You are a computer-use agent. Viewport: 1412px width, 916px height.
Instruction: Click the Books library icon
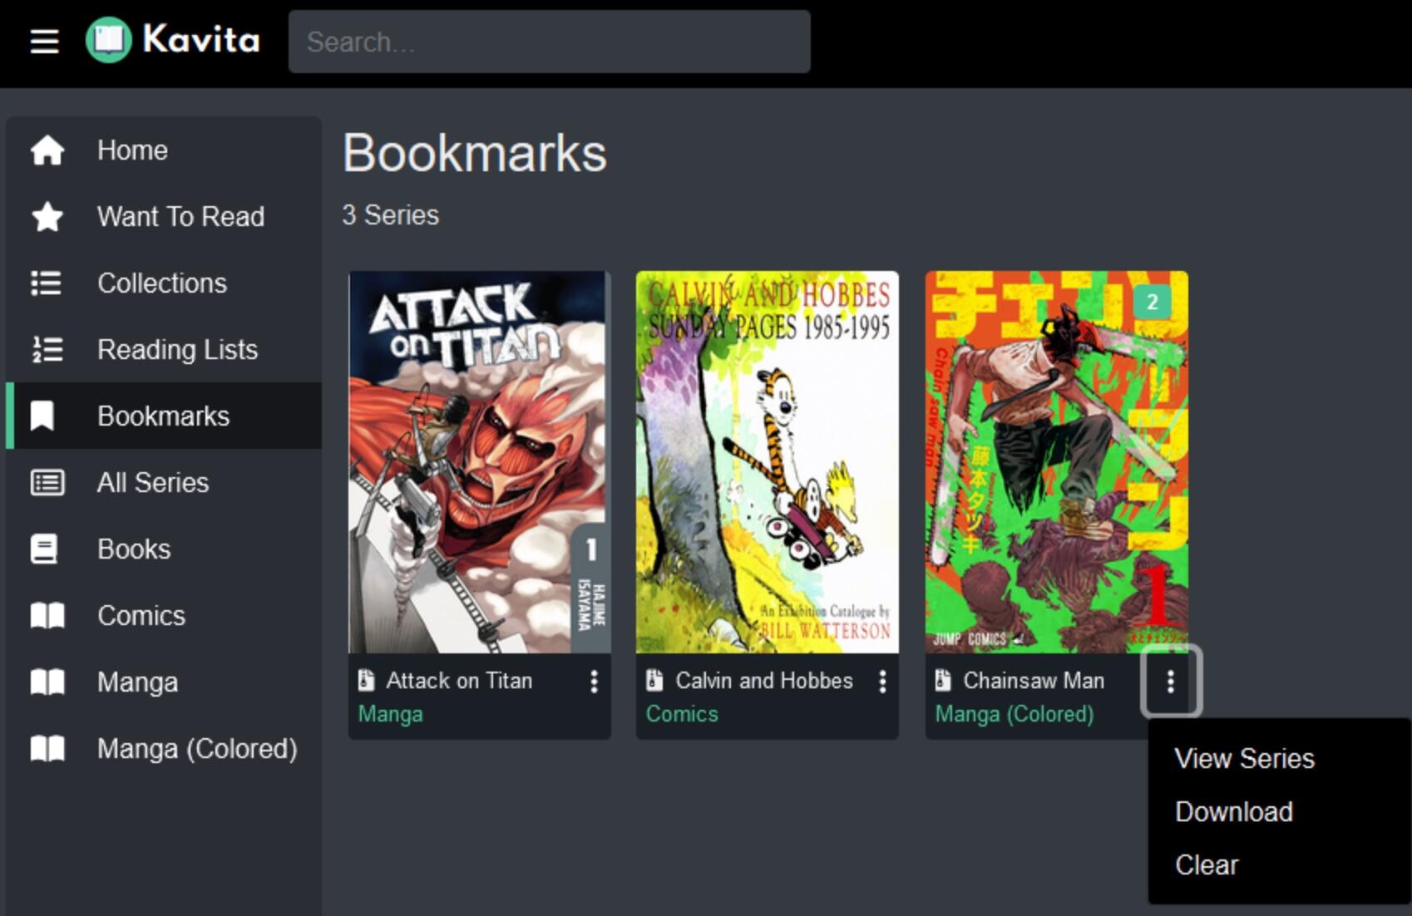point(44,549)
